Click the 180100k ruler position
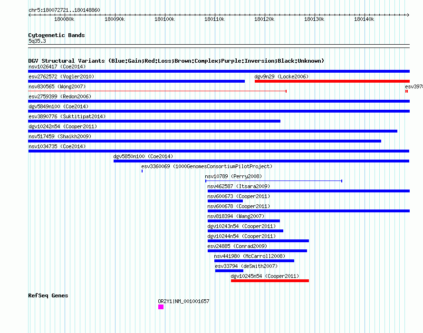The height and width of the screenshot is (333, 423). tap(164, 19)
